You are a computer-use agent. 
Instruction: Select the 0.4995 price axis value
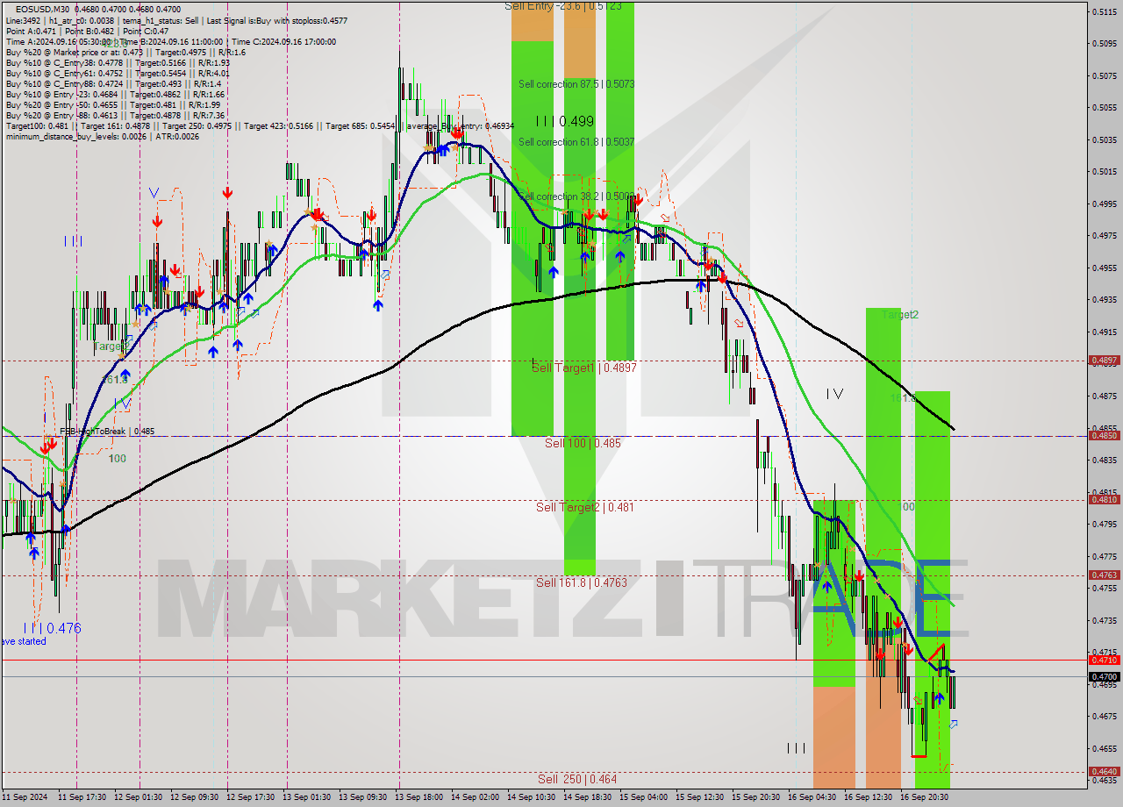1104,204
